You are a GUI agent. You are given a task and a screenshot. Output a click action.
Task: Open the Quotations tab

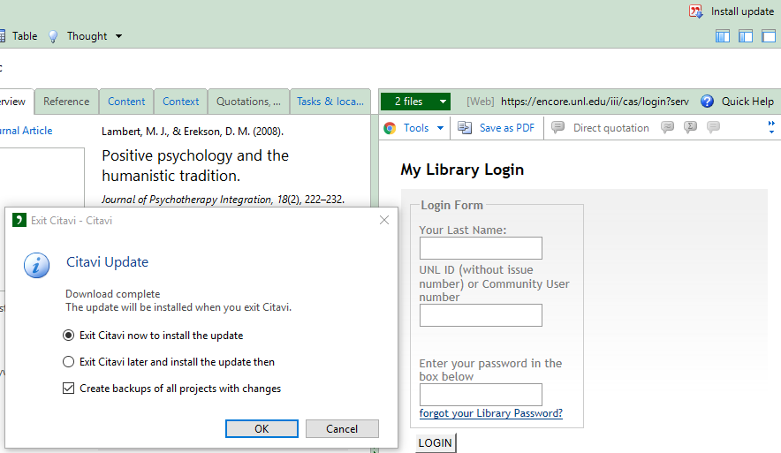248,102
